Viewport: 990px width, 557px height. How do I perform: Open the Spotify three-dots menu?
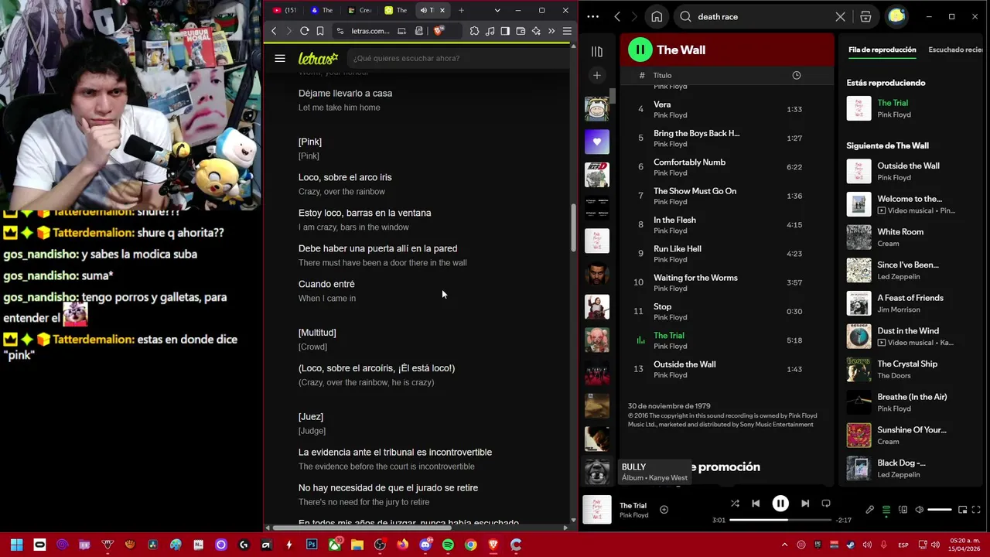(x=592, y=16)
